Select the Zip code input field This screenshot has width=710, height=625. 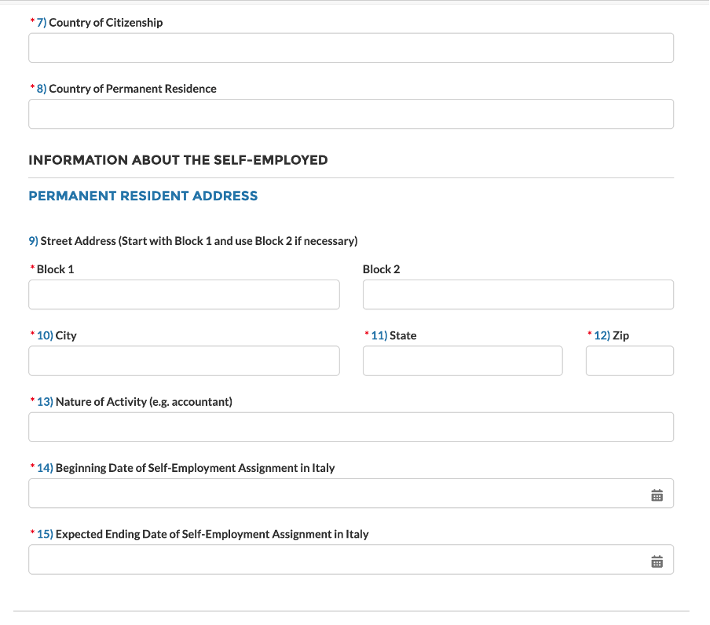click(x=630, y=360)
